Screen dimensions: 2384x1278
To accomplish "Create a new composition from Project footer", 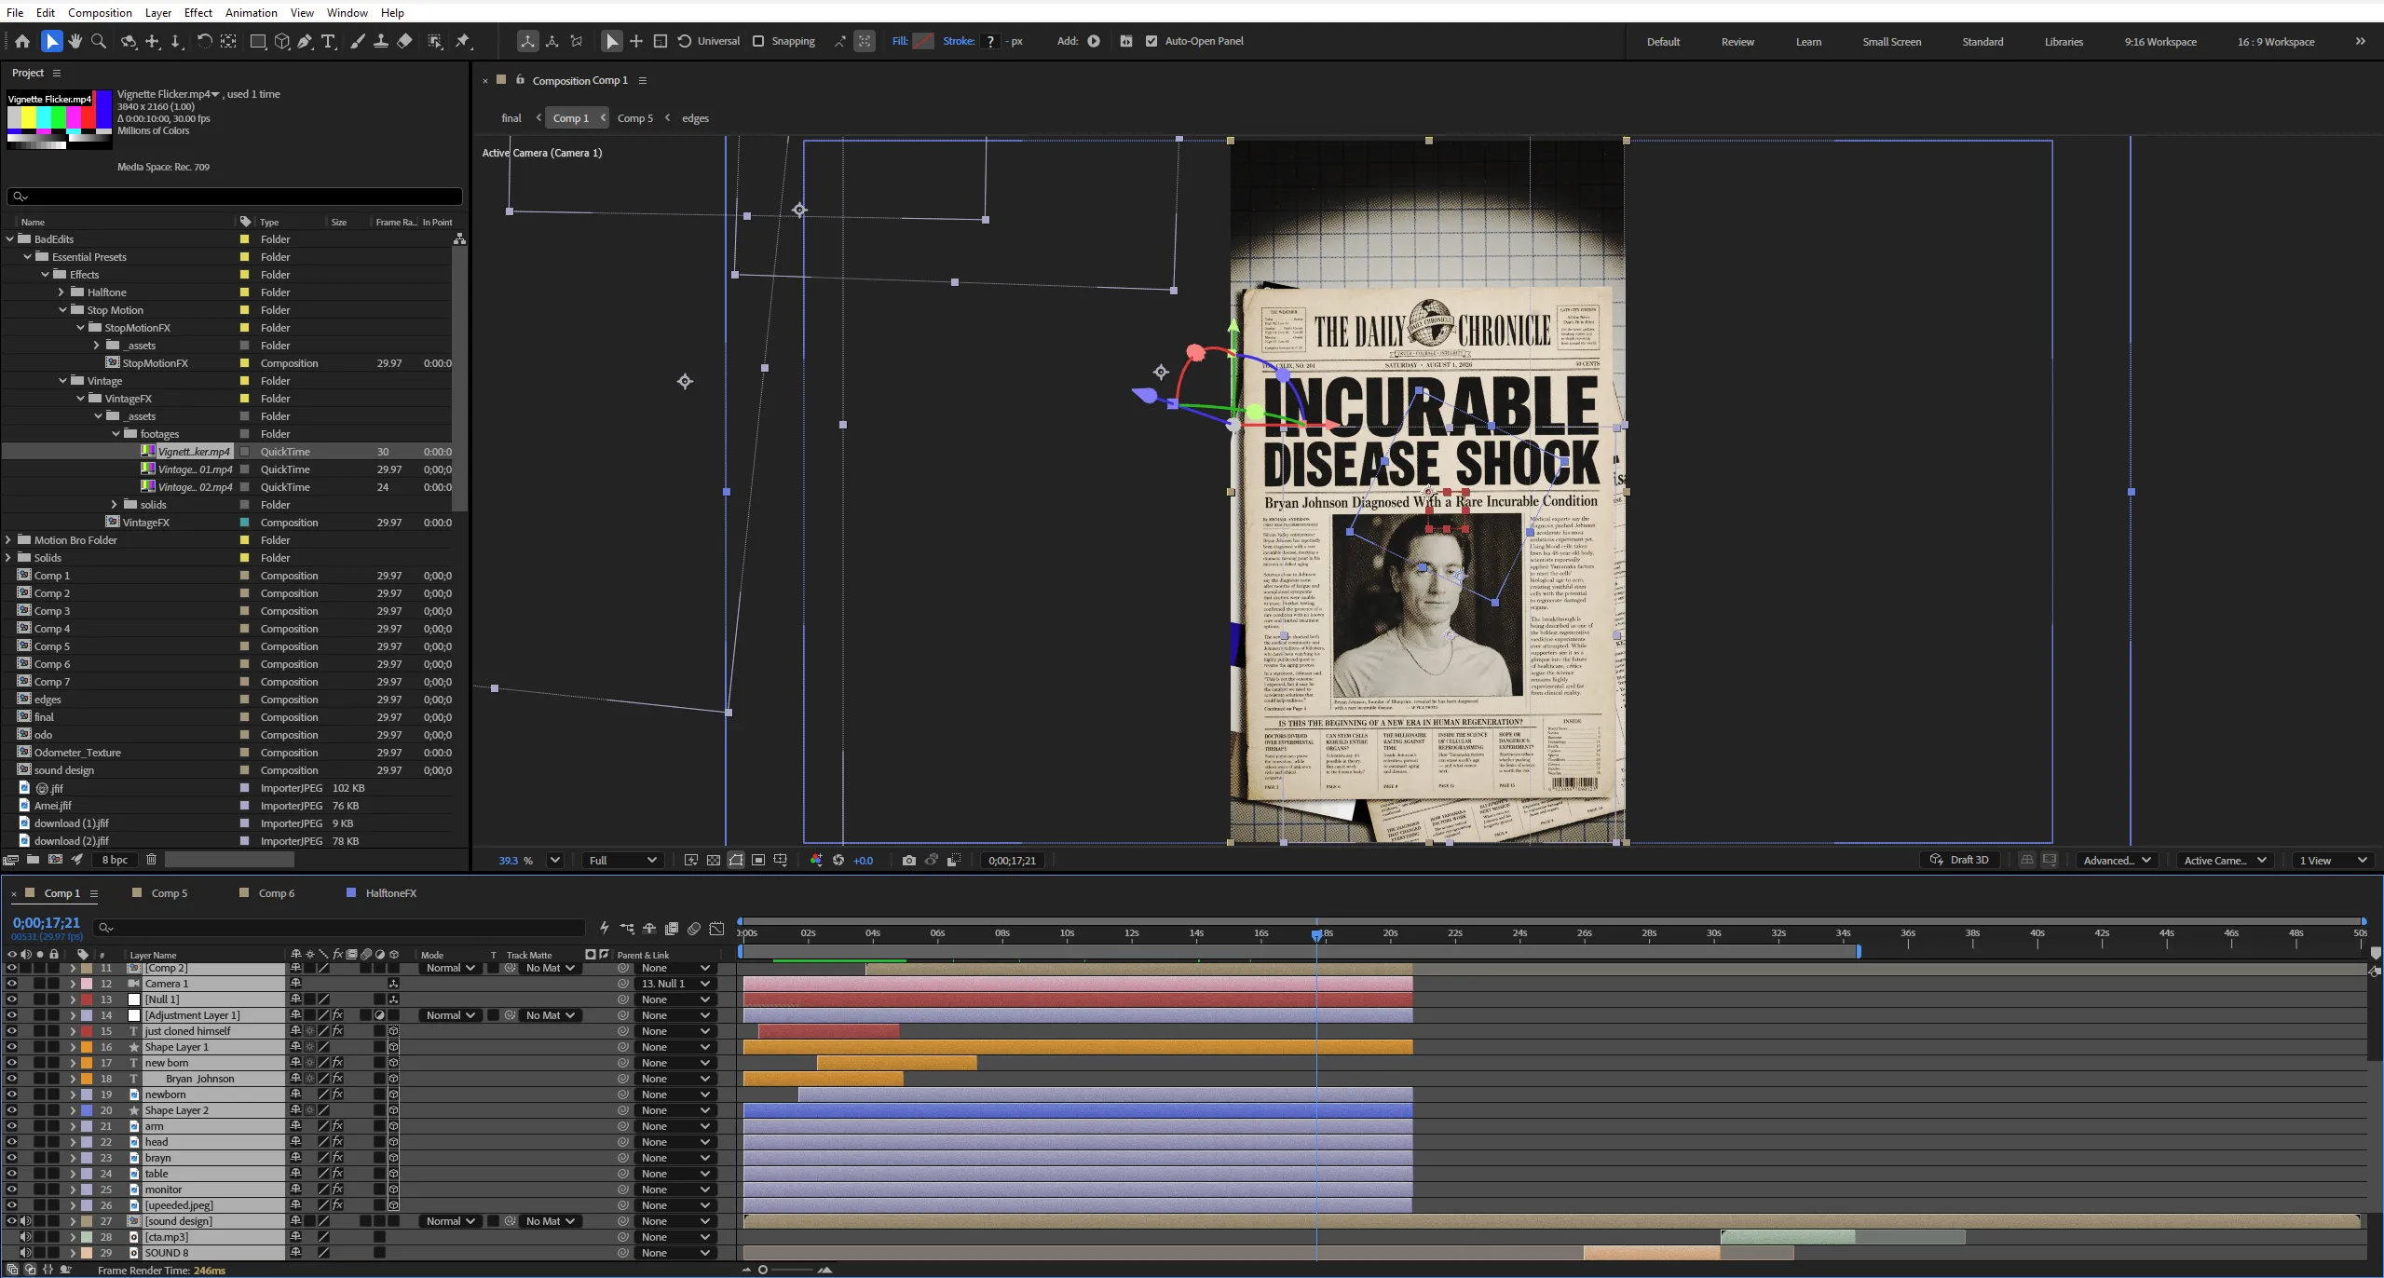I will [55, 860].
